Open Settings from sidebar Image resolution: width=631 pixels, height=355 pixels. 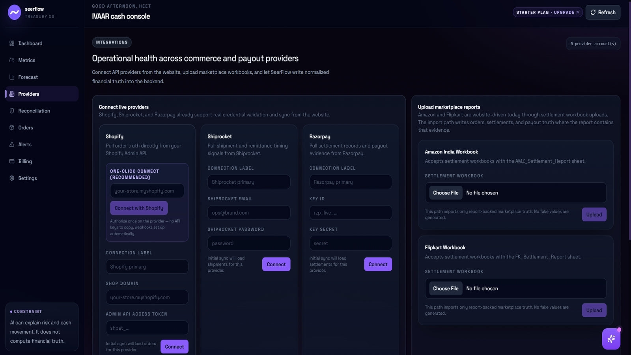(42, 178)
